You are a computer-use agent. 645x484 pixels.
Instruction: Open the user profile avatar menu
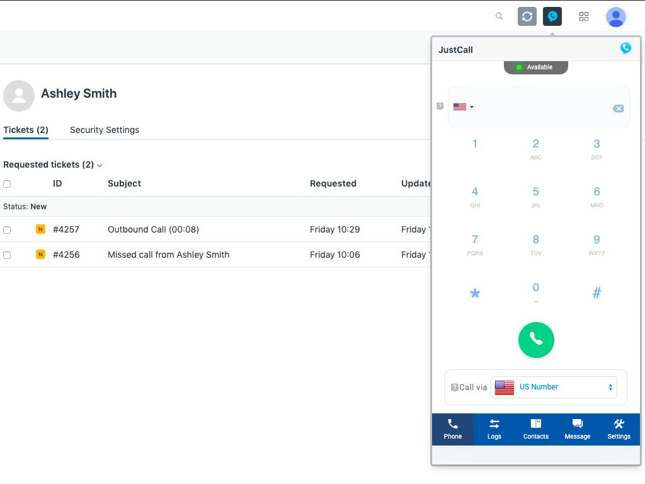coord(615,17)
